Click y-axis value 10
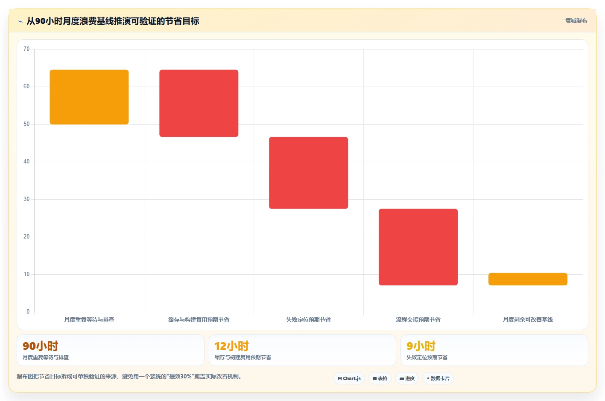This screenshot has height=401, width=605. click(x=26, y=274)
